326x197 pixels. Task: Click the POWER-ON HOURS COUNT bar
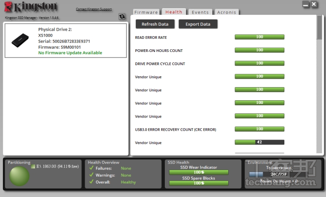(259, 50)
